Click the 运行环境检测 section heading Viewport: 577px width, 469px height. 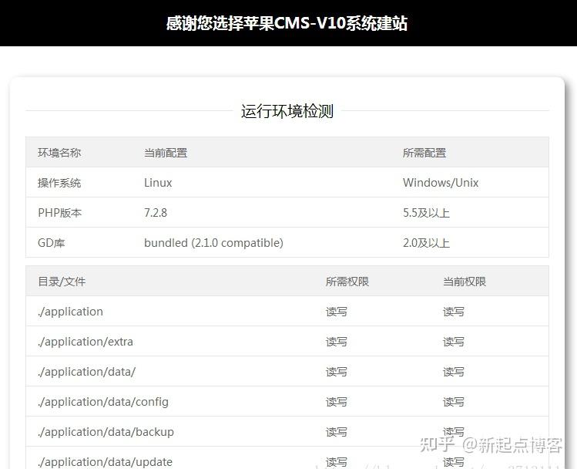[287, 111]
